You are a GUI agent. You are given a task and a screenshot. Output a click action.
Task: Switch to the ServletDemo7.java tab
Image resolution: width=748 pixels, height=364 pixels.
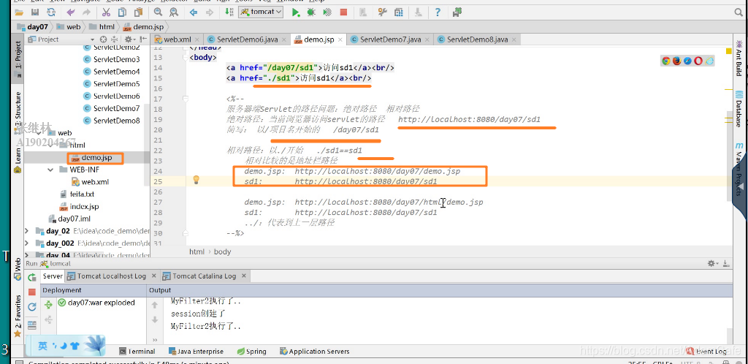coord(390,39)
